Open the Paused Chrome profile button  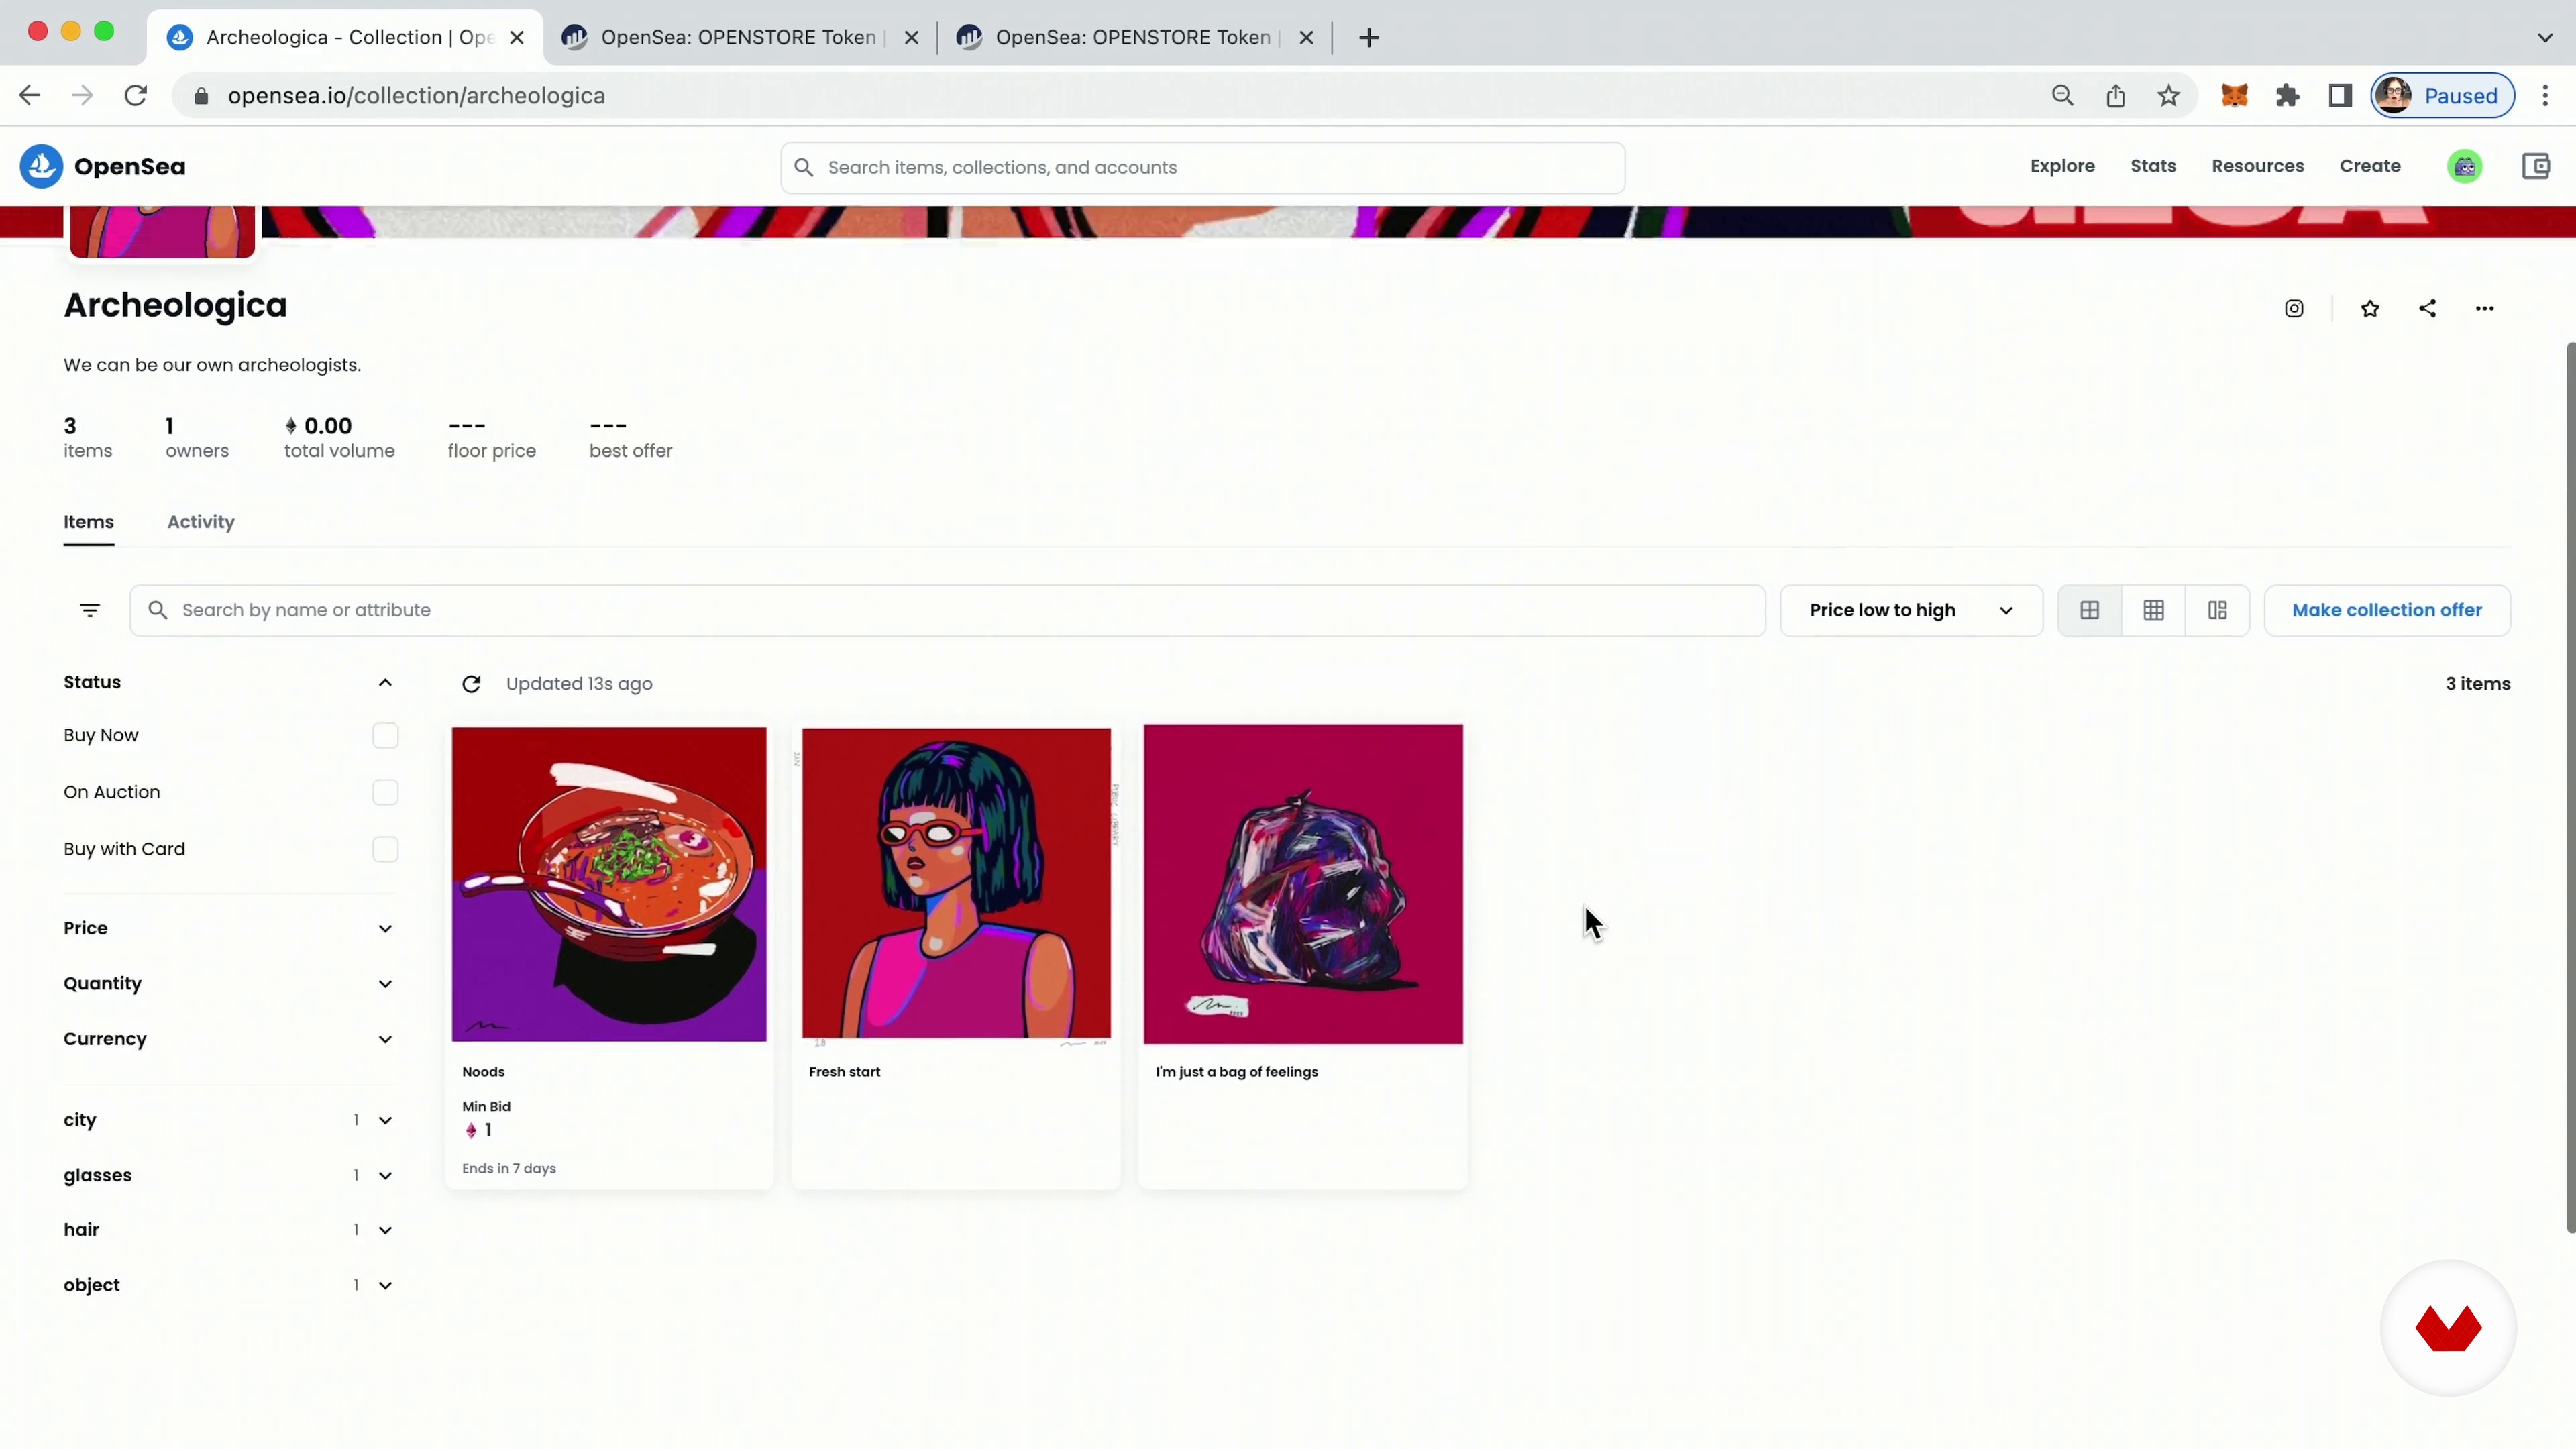click(x=2443, y=96)
